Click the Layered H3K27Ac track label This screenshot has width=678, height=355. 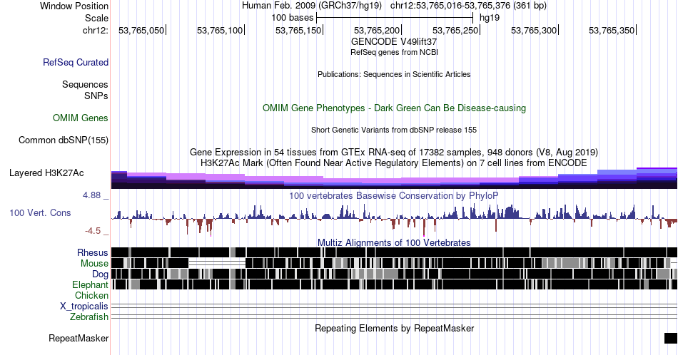pos(46,173)
